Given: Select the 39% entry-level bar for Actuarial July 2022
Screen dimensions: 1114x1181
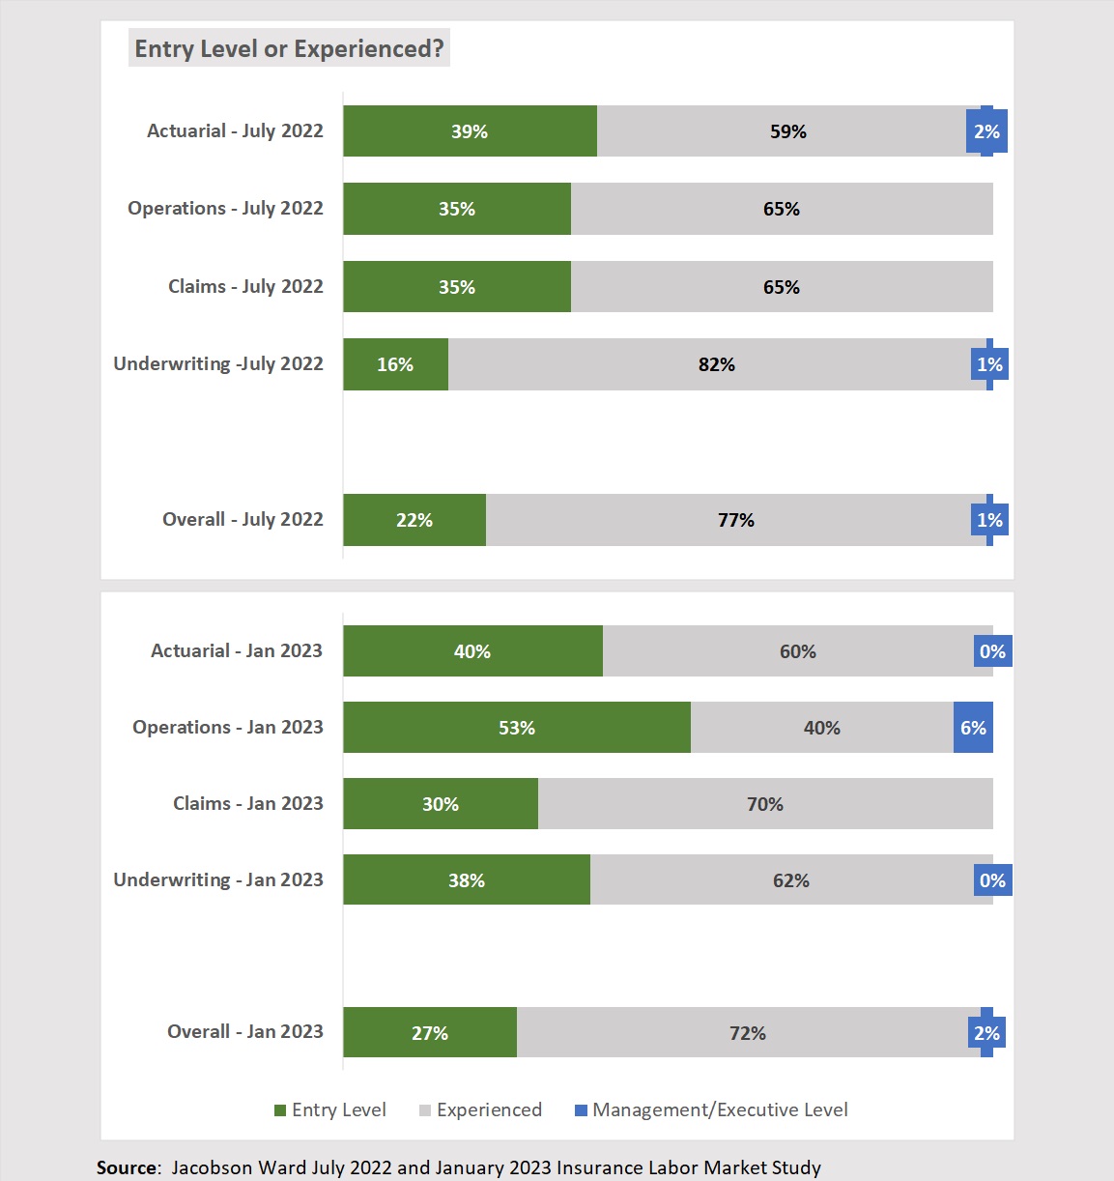Looking at the screenshot, I should [x=470, y=131].
